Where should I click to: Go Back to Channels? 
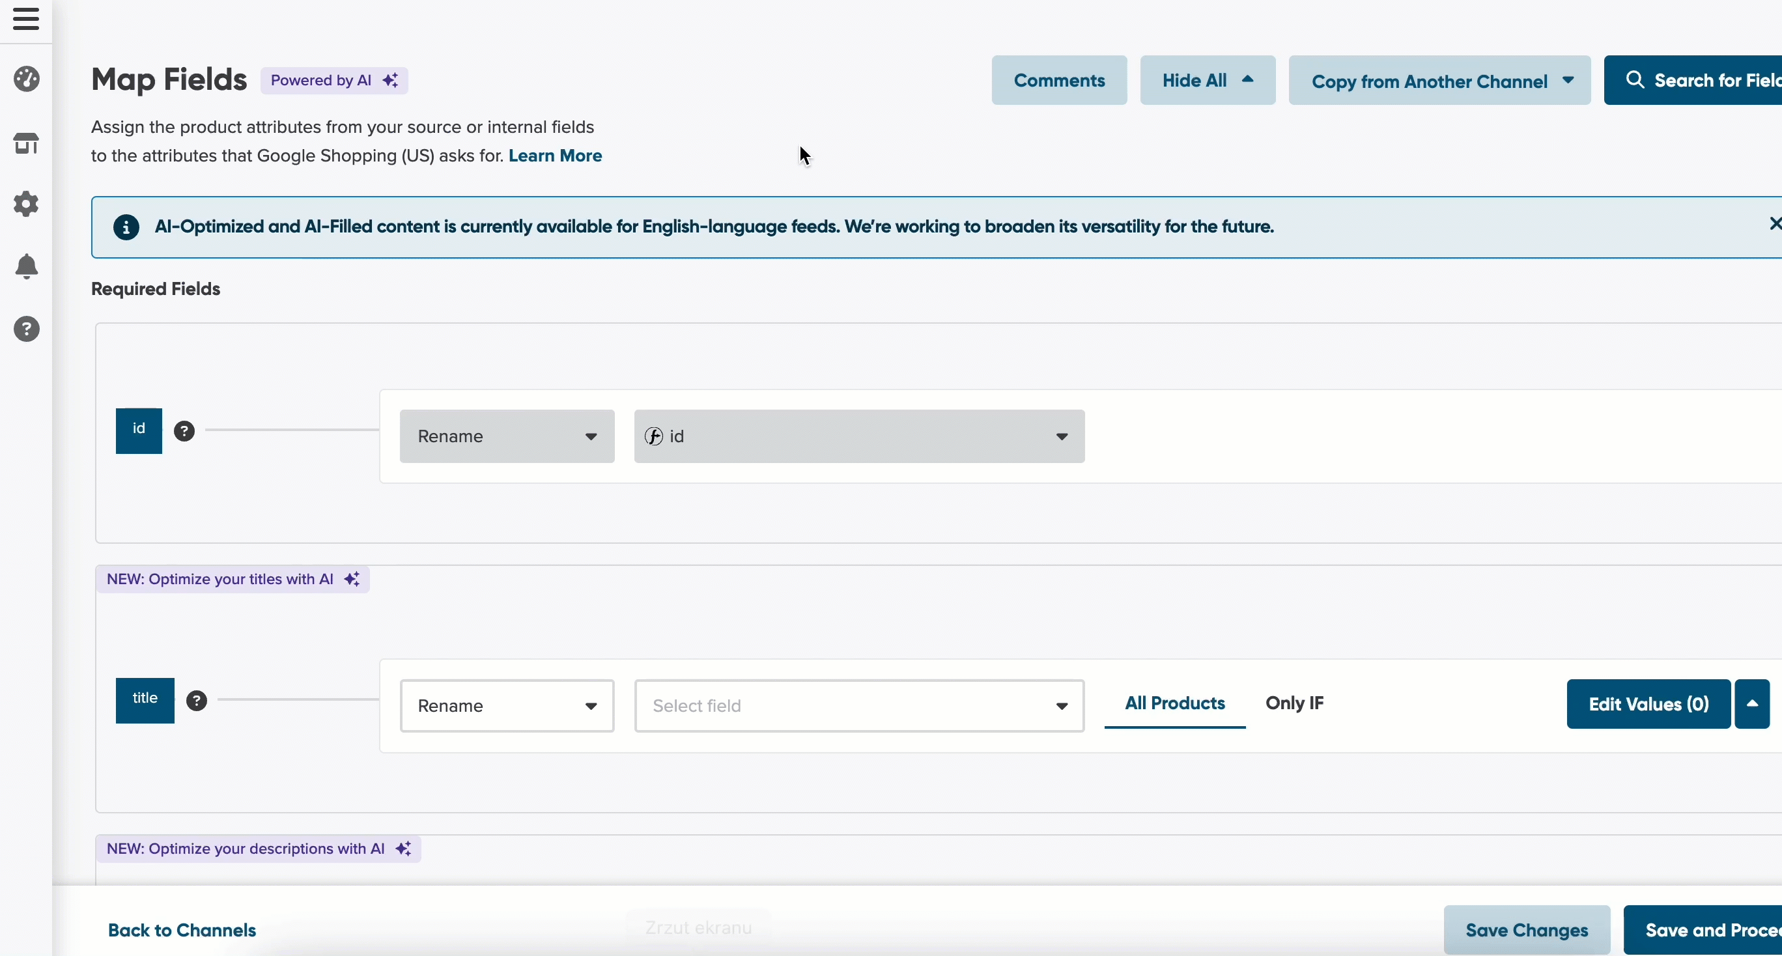(182, 931)
